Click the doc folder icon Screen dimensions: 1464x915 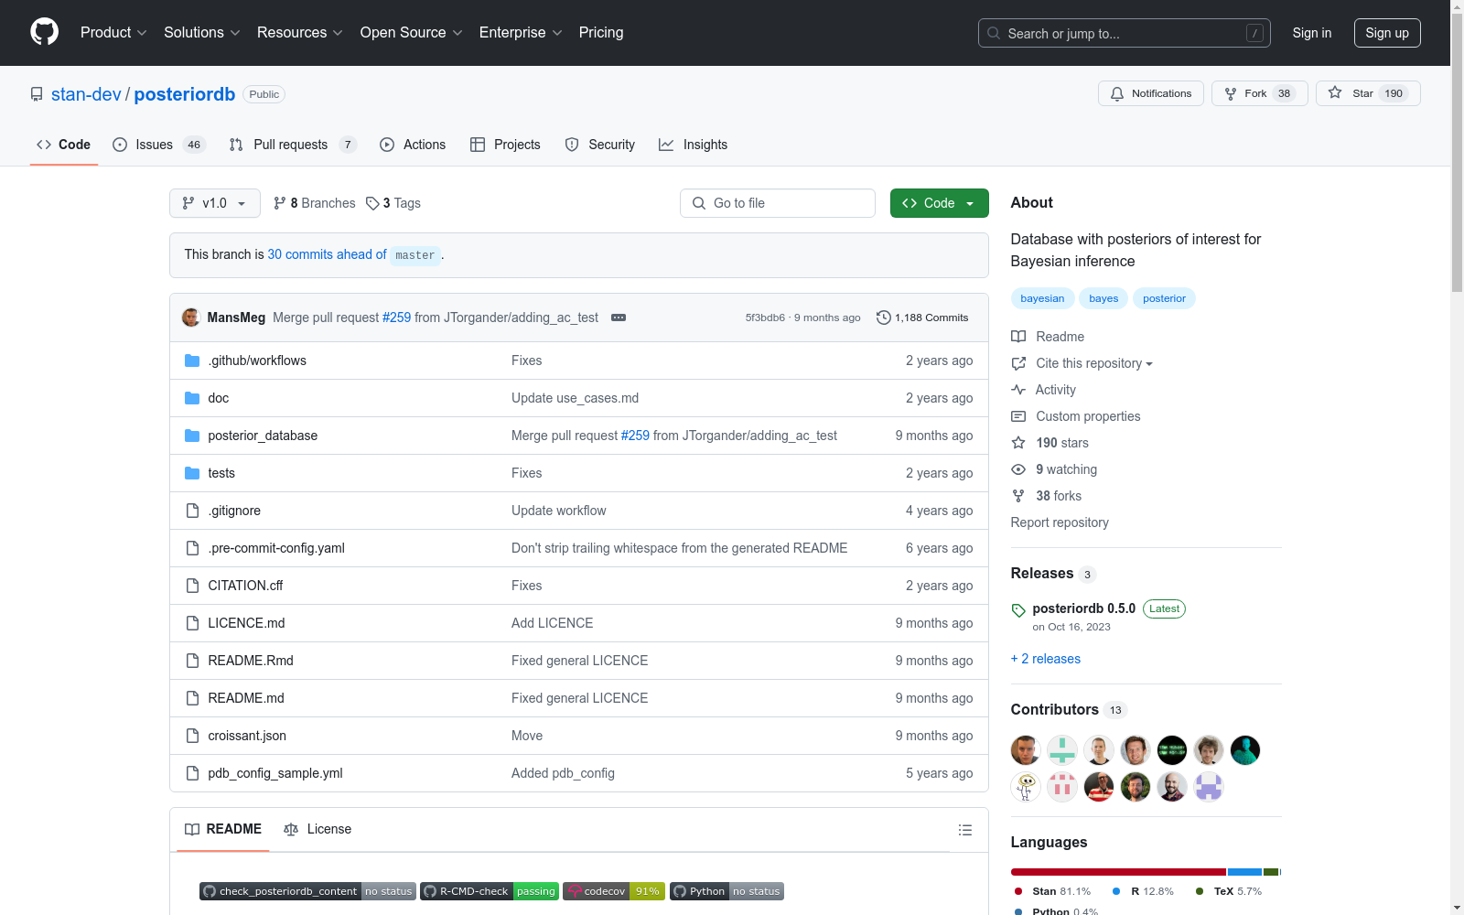(192, 398)
